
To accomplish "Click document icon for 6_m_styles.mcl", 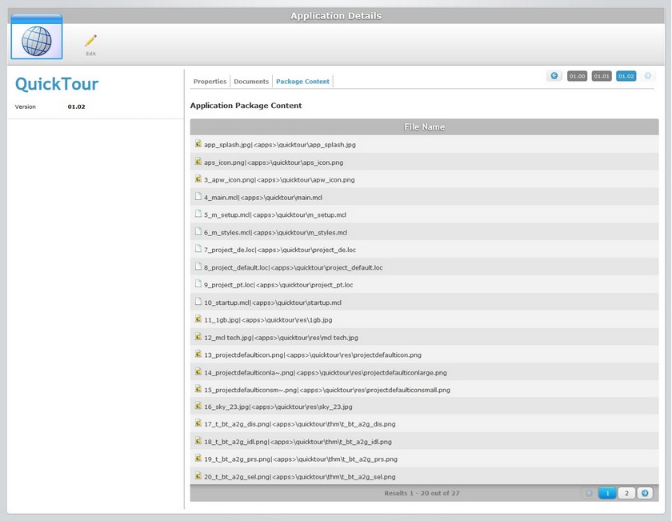I will click(198, 231).
